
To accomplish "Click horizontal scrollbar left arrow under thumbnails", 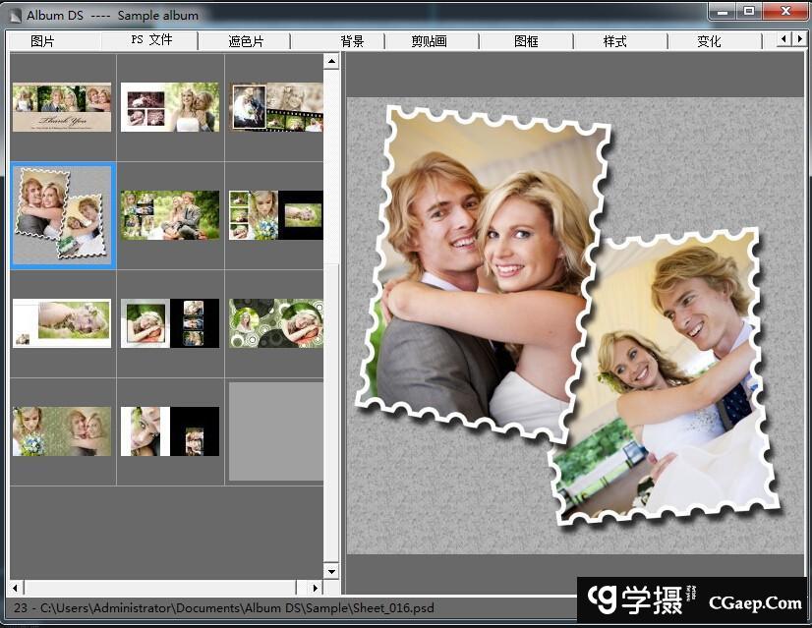I will 17,588.
